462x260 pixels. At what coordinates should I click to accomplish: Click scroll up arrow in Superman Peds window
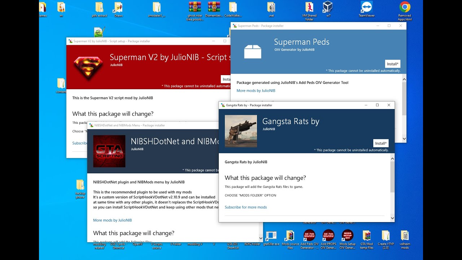click(404, 79)
